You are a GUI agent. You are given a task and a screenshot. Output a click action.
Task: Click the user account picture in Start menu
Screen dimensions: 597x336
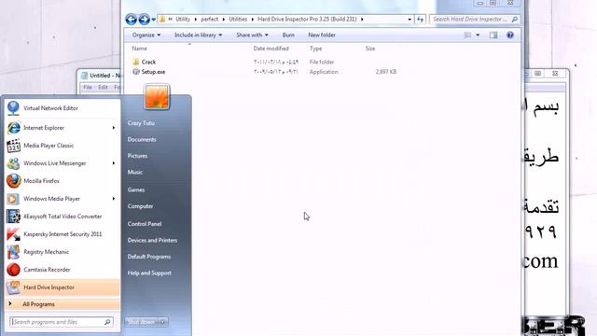coord(157,97)
